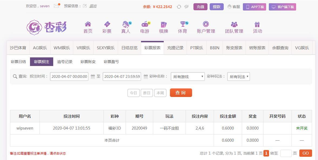Image resolution: width=318 pixels, height=160 pixels.
Task: Click the page number input field
Action: click(286, 153)
